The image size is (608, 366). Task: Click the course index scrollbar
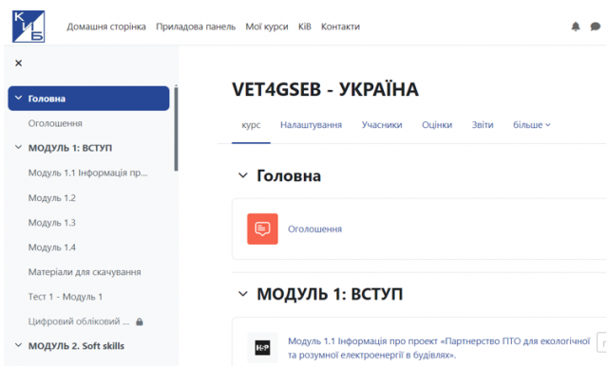coord(176,128)
